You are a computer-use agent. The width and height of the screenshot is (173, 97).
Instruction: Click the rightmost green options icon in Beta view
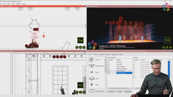point(171,47)
